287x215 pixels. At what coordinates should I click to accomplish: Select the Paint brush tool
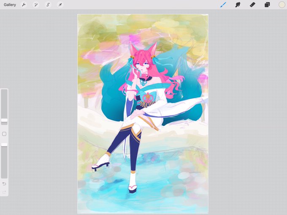tap(223, 5)
